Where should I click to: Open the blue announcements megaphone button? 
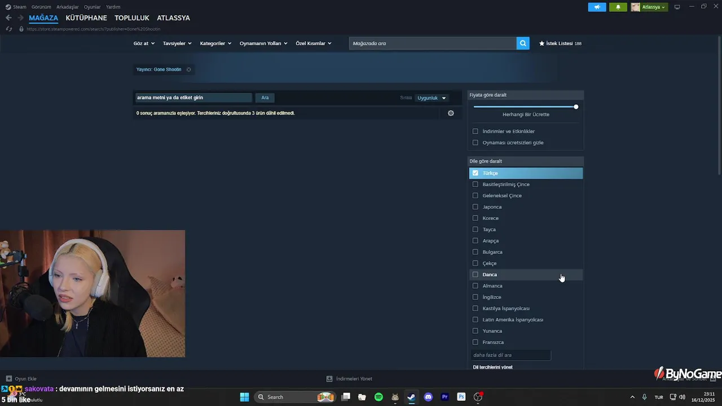tap(597, 7)
